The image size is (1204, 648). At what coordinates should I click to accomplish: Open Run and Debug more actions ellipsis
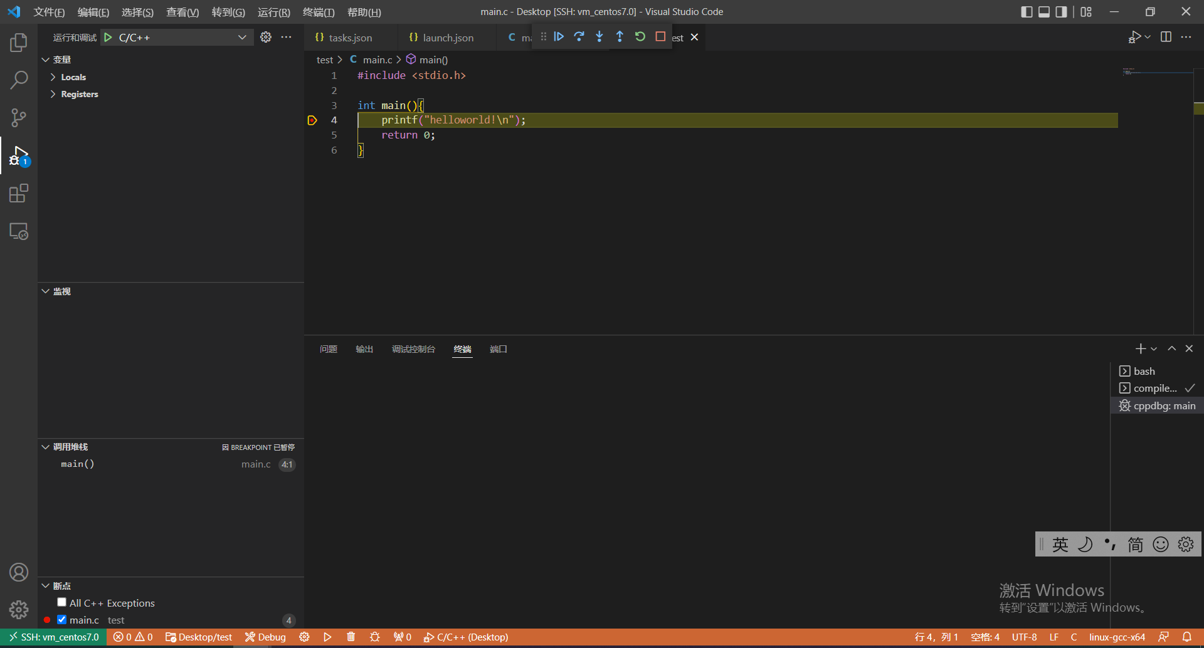pyautogui.click(x=286, y=38)
